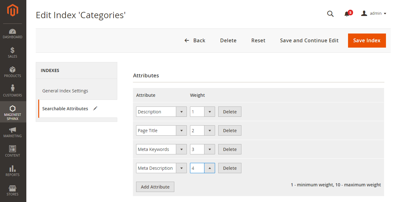The width and height of the screenshot is (396, 202).
Task: Open the admin account dropdown
Action: tap(374, 13)
